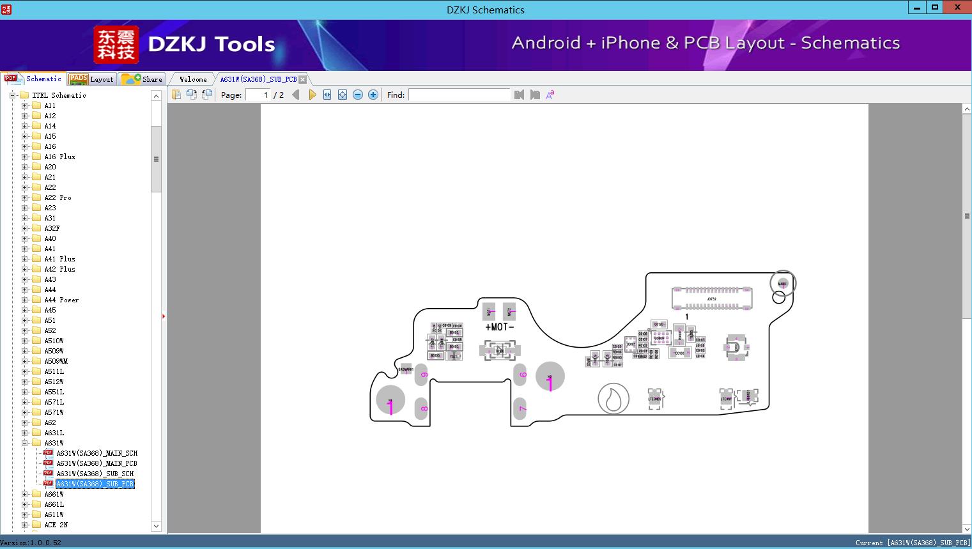
Task: Collapse the ITEL Schematic root node
Action: coord(12,95)
